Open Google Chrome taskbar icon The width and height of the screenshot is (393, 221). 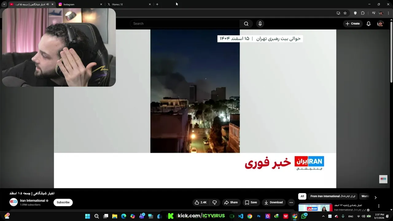click(250, 216)
